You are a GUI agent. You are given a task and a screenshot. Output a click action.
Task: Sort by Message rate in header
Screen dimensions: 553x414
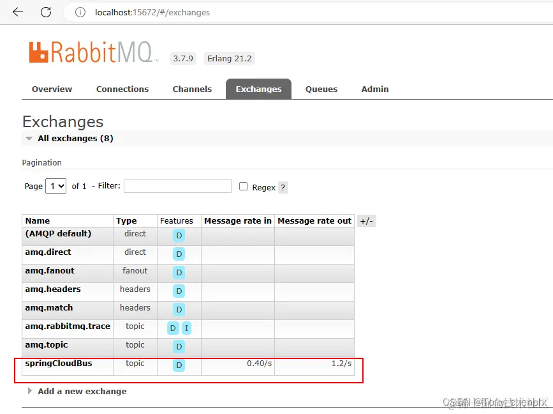pyautogui.click(x=238, y=221)
